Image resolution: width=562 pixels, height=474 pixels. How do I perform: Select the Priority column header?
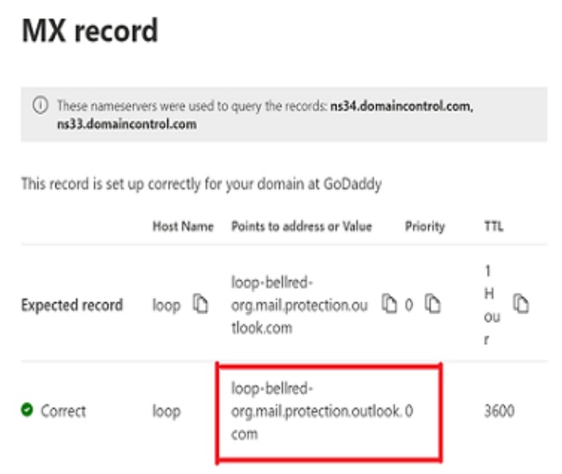(424, 226)
